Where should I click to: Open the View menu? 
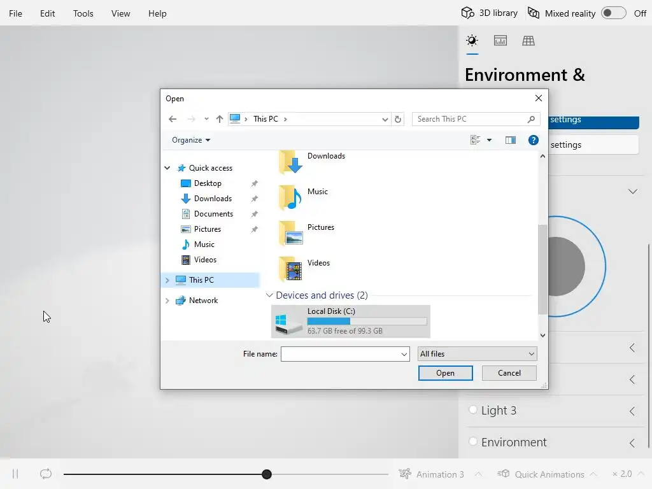click(x=120, y=13)
